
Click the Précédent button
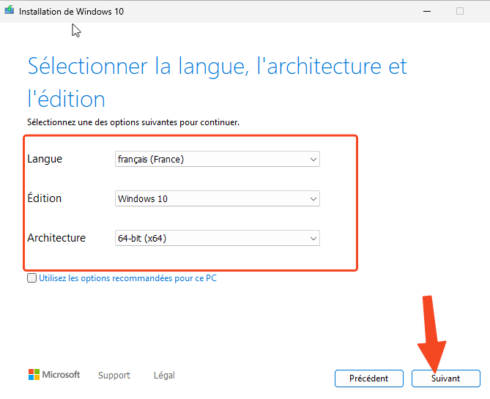368,379
